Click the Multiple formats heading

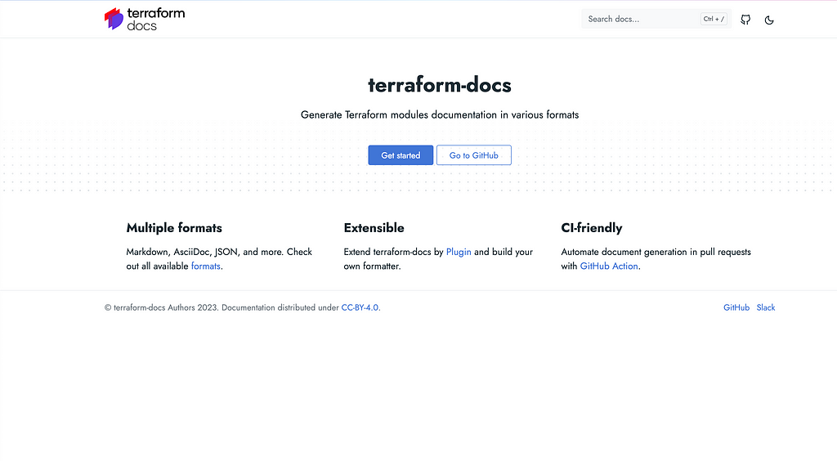(x=174, y=228)
